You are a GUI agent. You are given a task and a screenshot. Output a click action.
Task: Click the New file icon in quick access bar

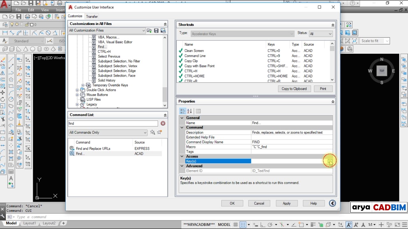coord(16,3)
